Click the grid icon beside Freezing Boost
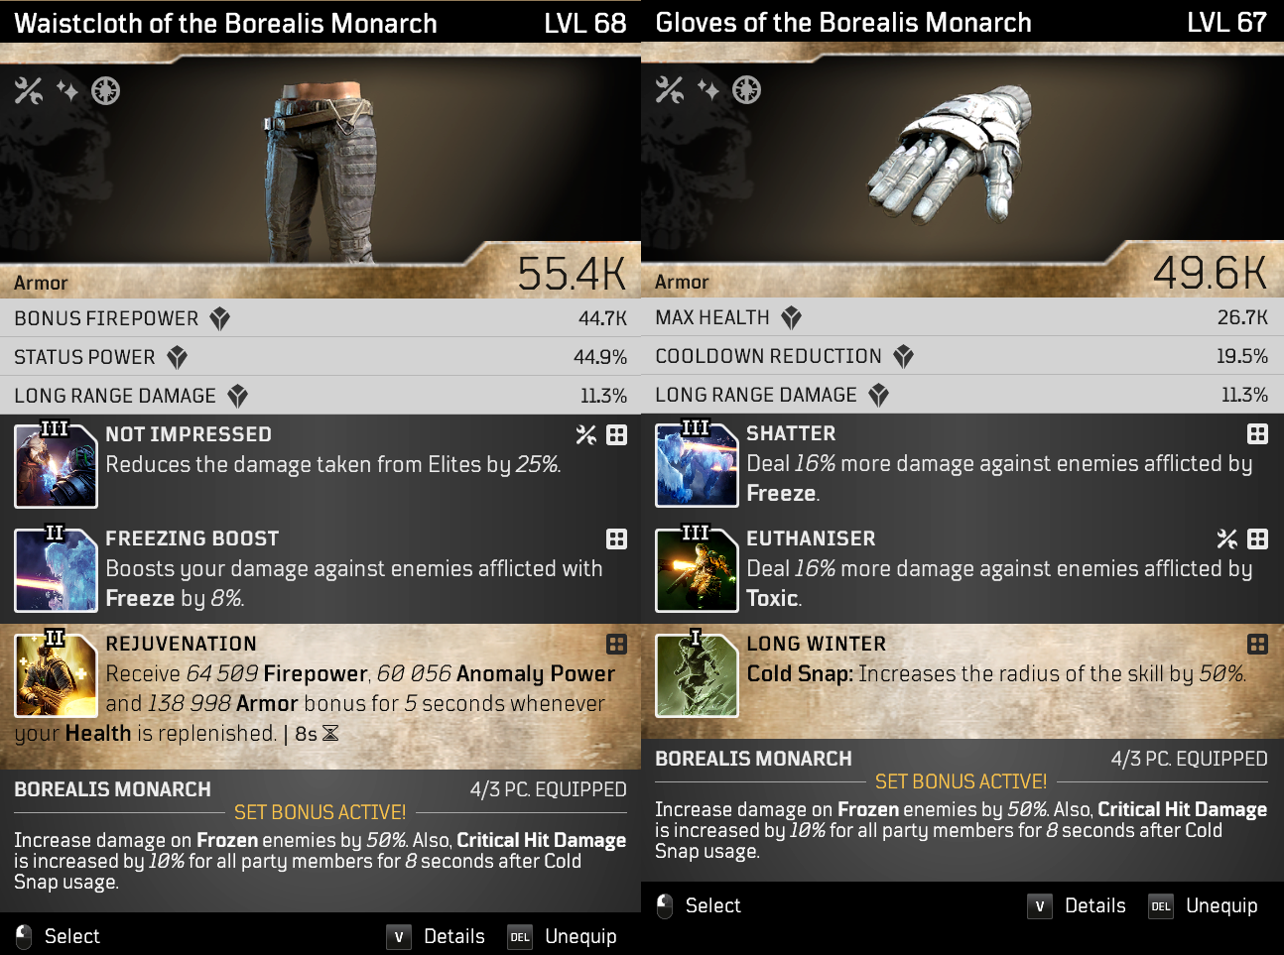1284x955 pixels. tap(616, 538)
